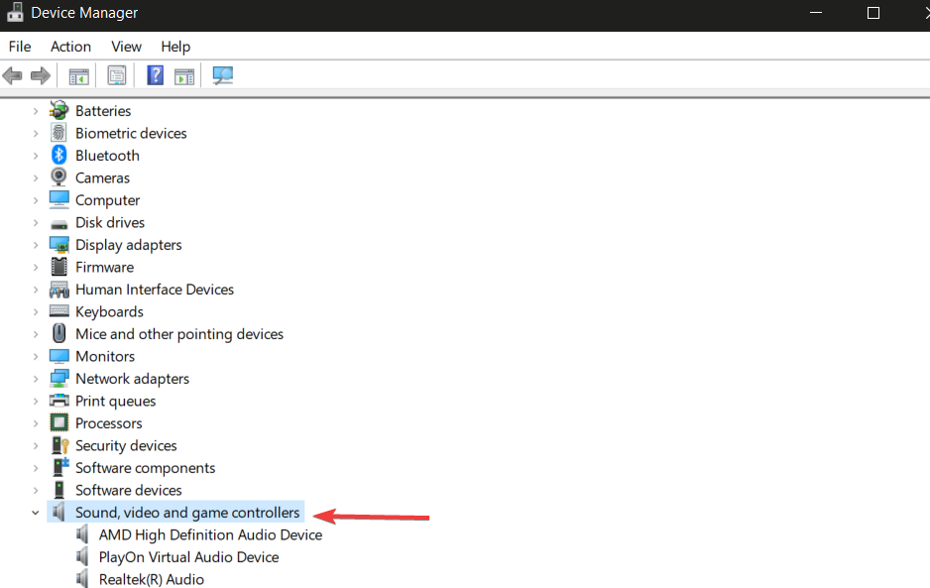Click the Show/Hide Action Pane toolbar icon
Screen dimensions: 930x588
[184, 76]
